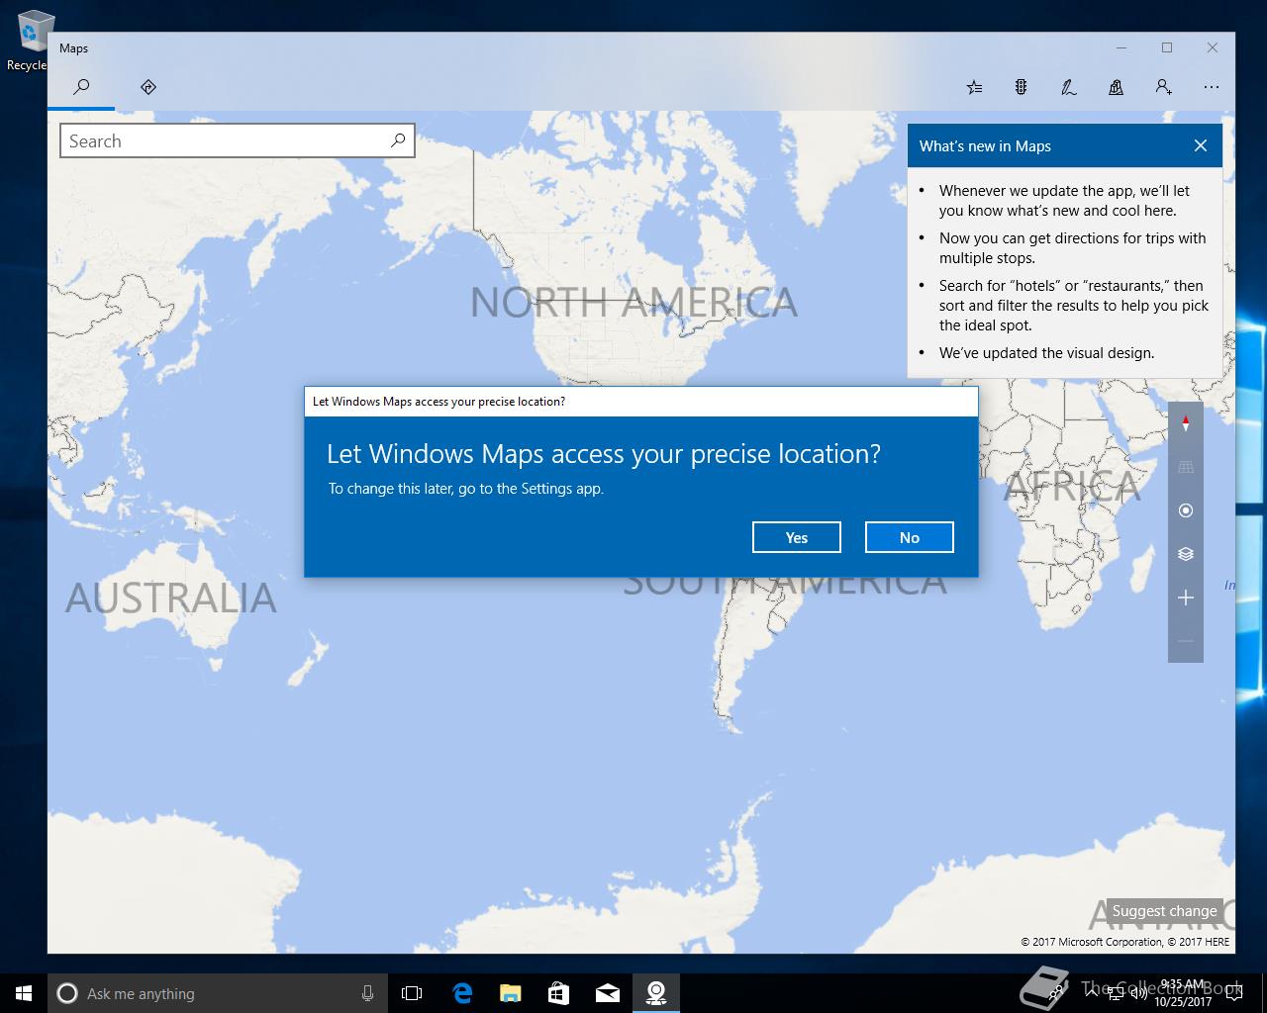1267x1013 pixels.
Task: Zoom out with the minus button
Action: point(1186,641)
